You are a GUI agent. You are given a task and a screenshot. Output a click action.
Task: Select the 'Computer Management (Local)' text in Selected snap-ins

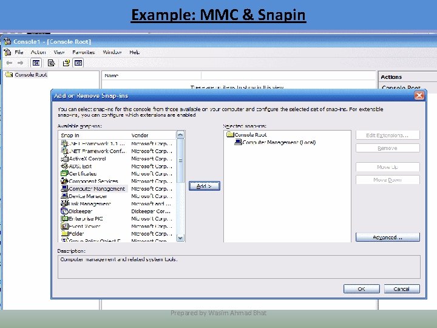279,142
